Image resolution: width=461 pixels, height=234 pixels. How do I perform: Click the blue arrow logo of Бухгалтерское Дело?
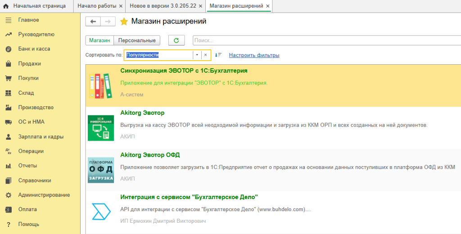click(101, 212)
